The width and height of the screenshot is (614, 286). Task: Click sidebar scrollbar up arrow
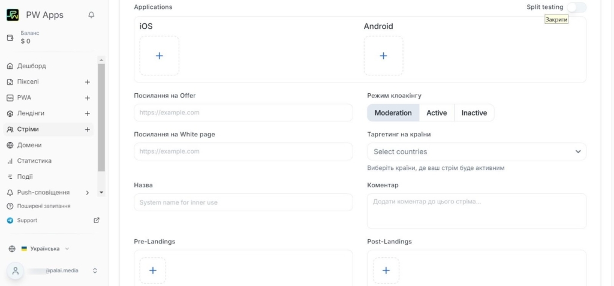tap(101, 60)
